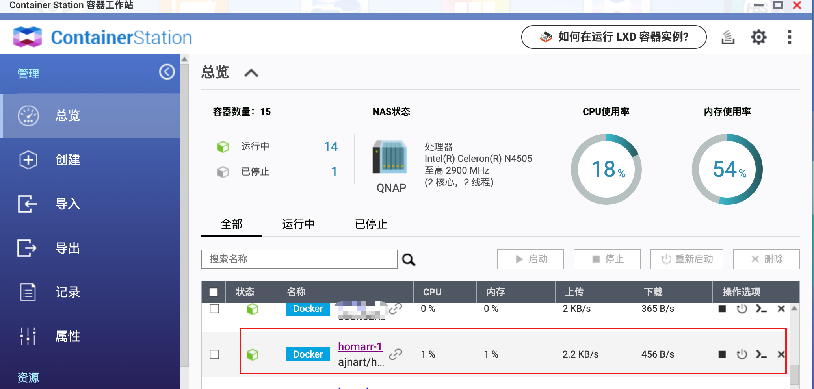The image size is (814, 389).
Task: Expand the 资源 sidebar section
Action: 28,378
